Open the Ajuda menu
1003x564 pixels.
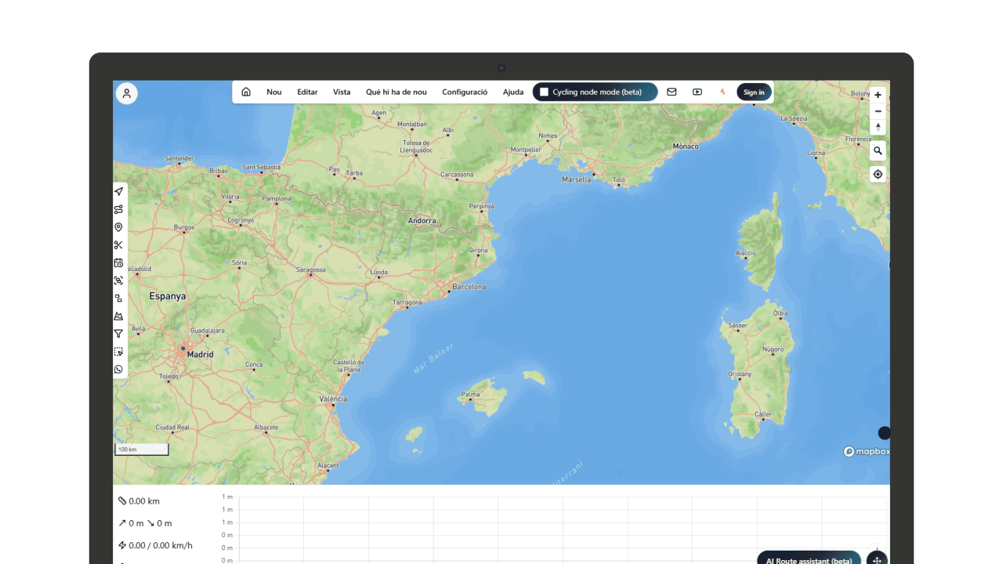pos(513,92)
